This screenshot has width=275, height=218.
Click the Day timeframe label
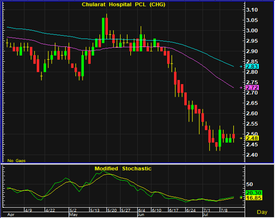click(x=262, y=212)
